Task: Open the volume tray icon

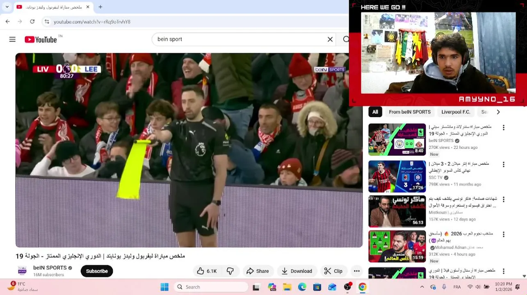Action: point(478,287)
